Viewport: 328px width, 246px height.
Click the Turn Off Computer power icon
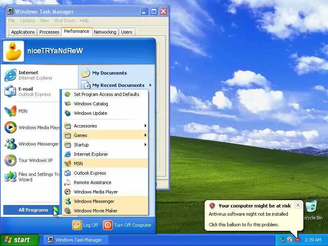(x=108, y=225)
